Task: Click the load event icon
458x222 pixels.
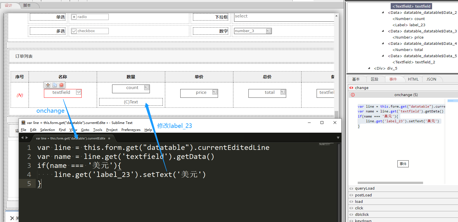Action: pos(351,201)
